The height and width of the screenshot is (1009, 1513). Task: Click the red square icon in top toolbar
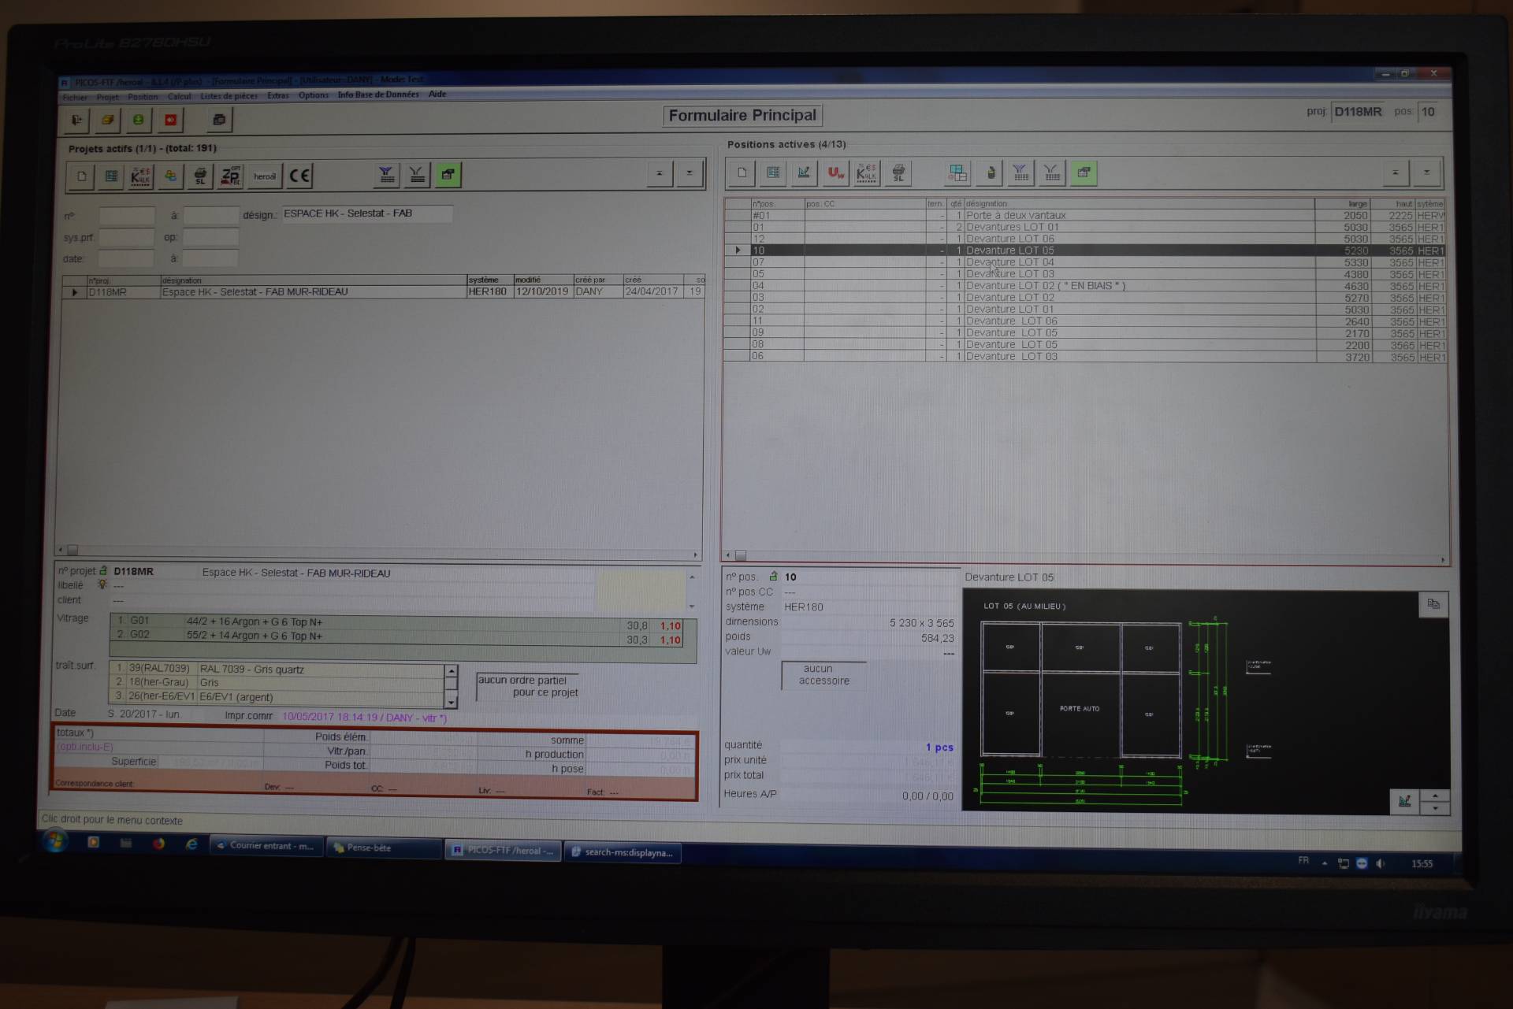(170, 120)
